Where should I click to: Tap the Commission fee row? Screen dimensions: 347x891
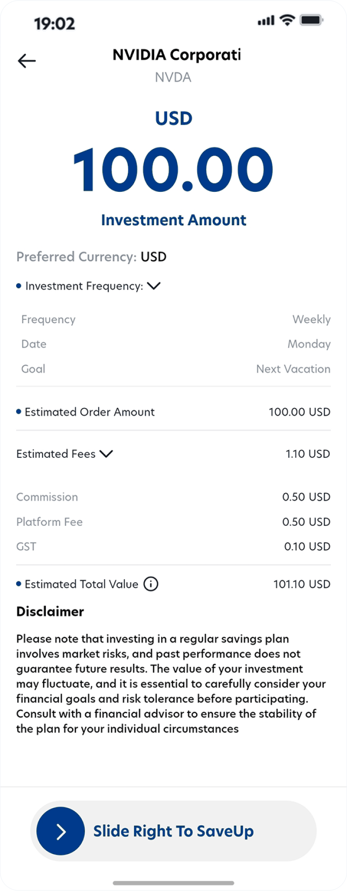click(173, 497)
